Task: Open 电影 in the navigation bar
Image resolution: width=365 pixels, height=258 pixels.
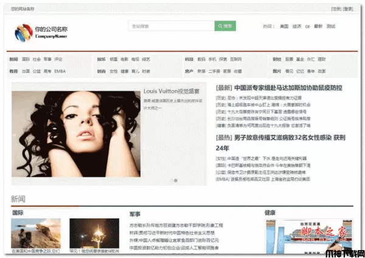Action: click(x=124, y=59)
